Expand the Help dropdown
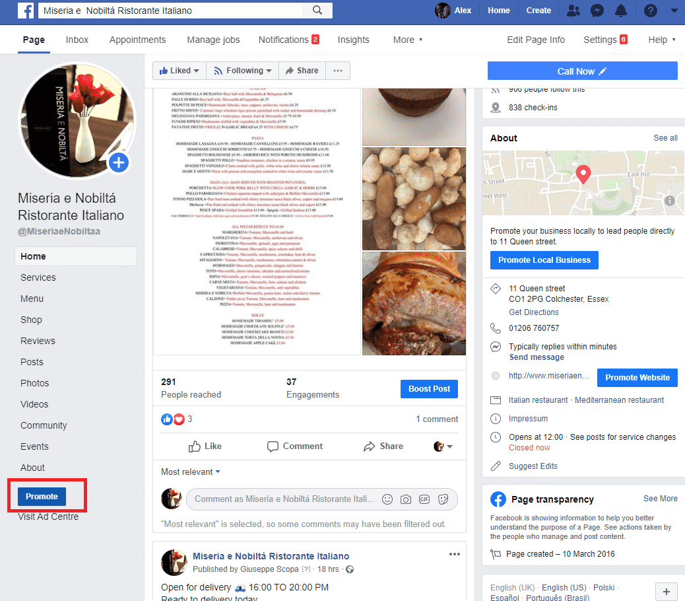This screenshot has width=685, height=601. [x=661, y=40]
